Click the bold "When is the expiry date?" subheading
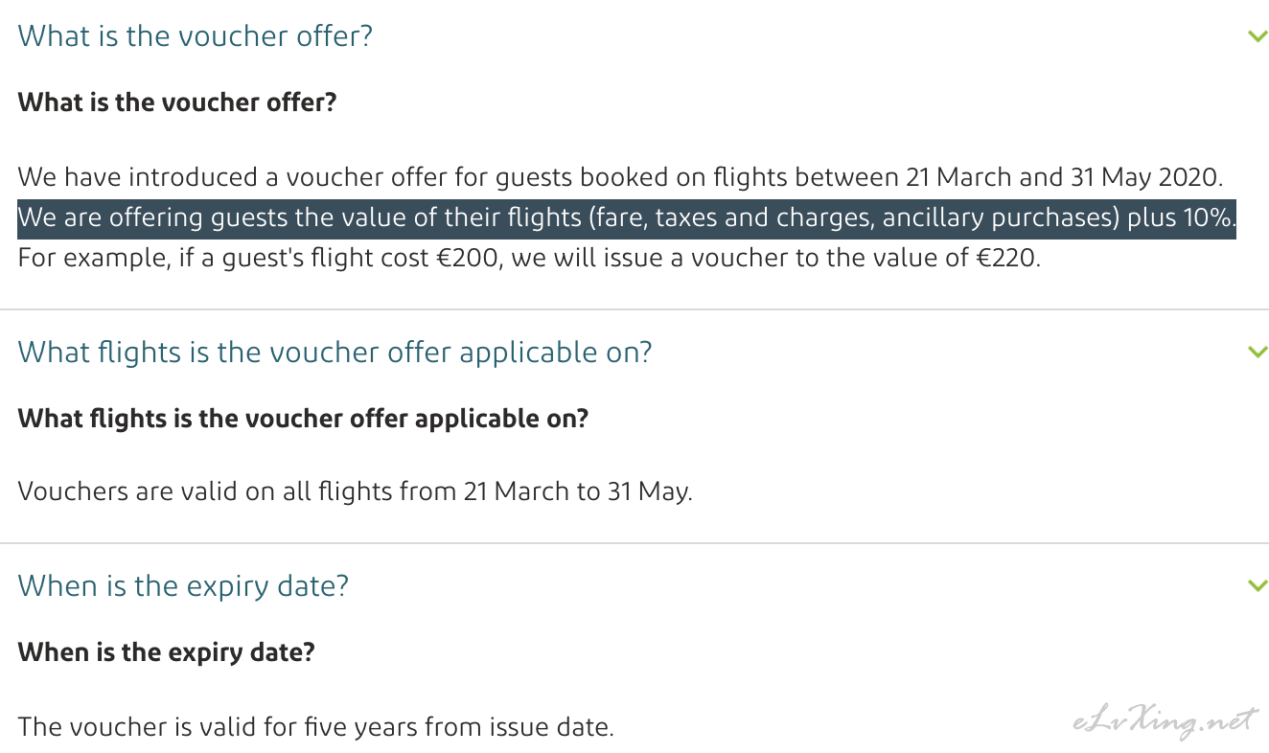 click(x=167, y=652)
